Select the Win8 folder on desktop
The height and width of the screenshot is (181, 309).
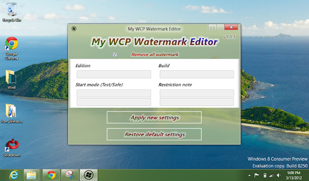12,79
